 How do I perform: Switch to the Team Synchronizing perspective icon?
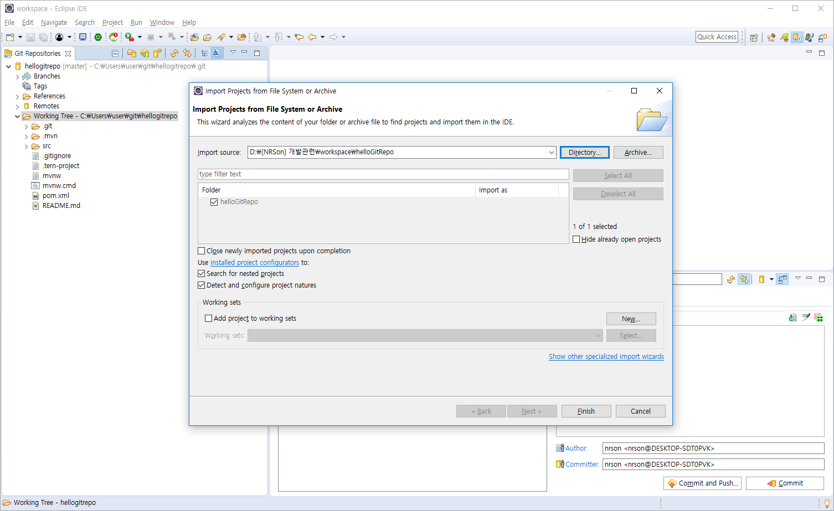[822, 38]
